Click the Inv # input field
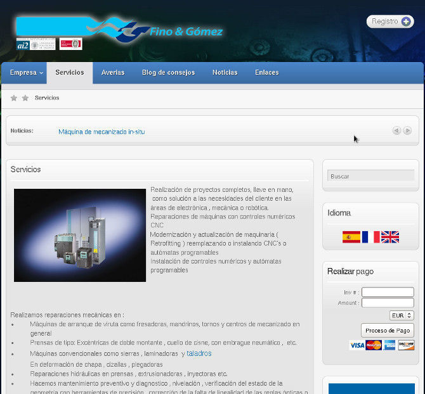 coord(387,292)
